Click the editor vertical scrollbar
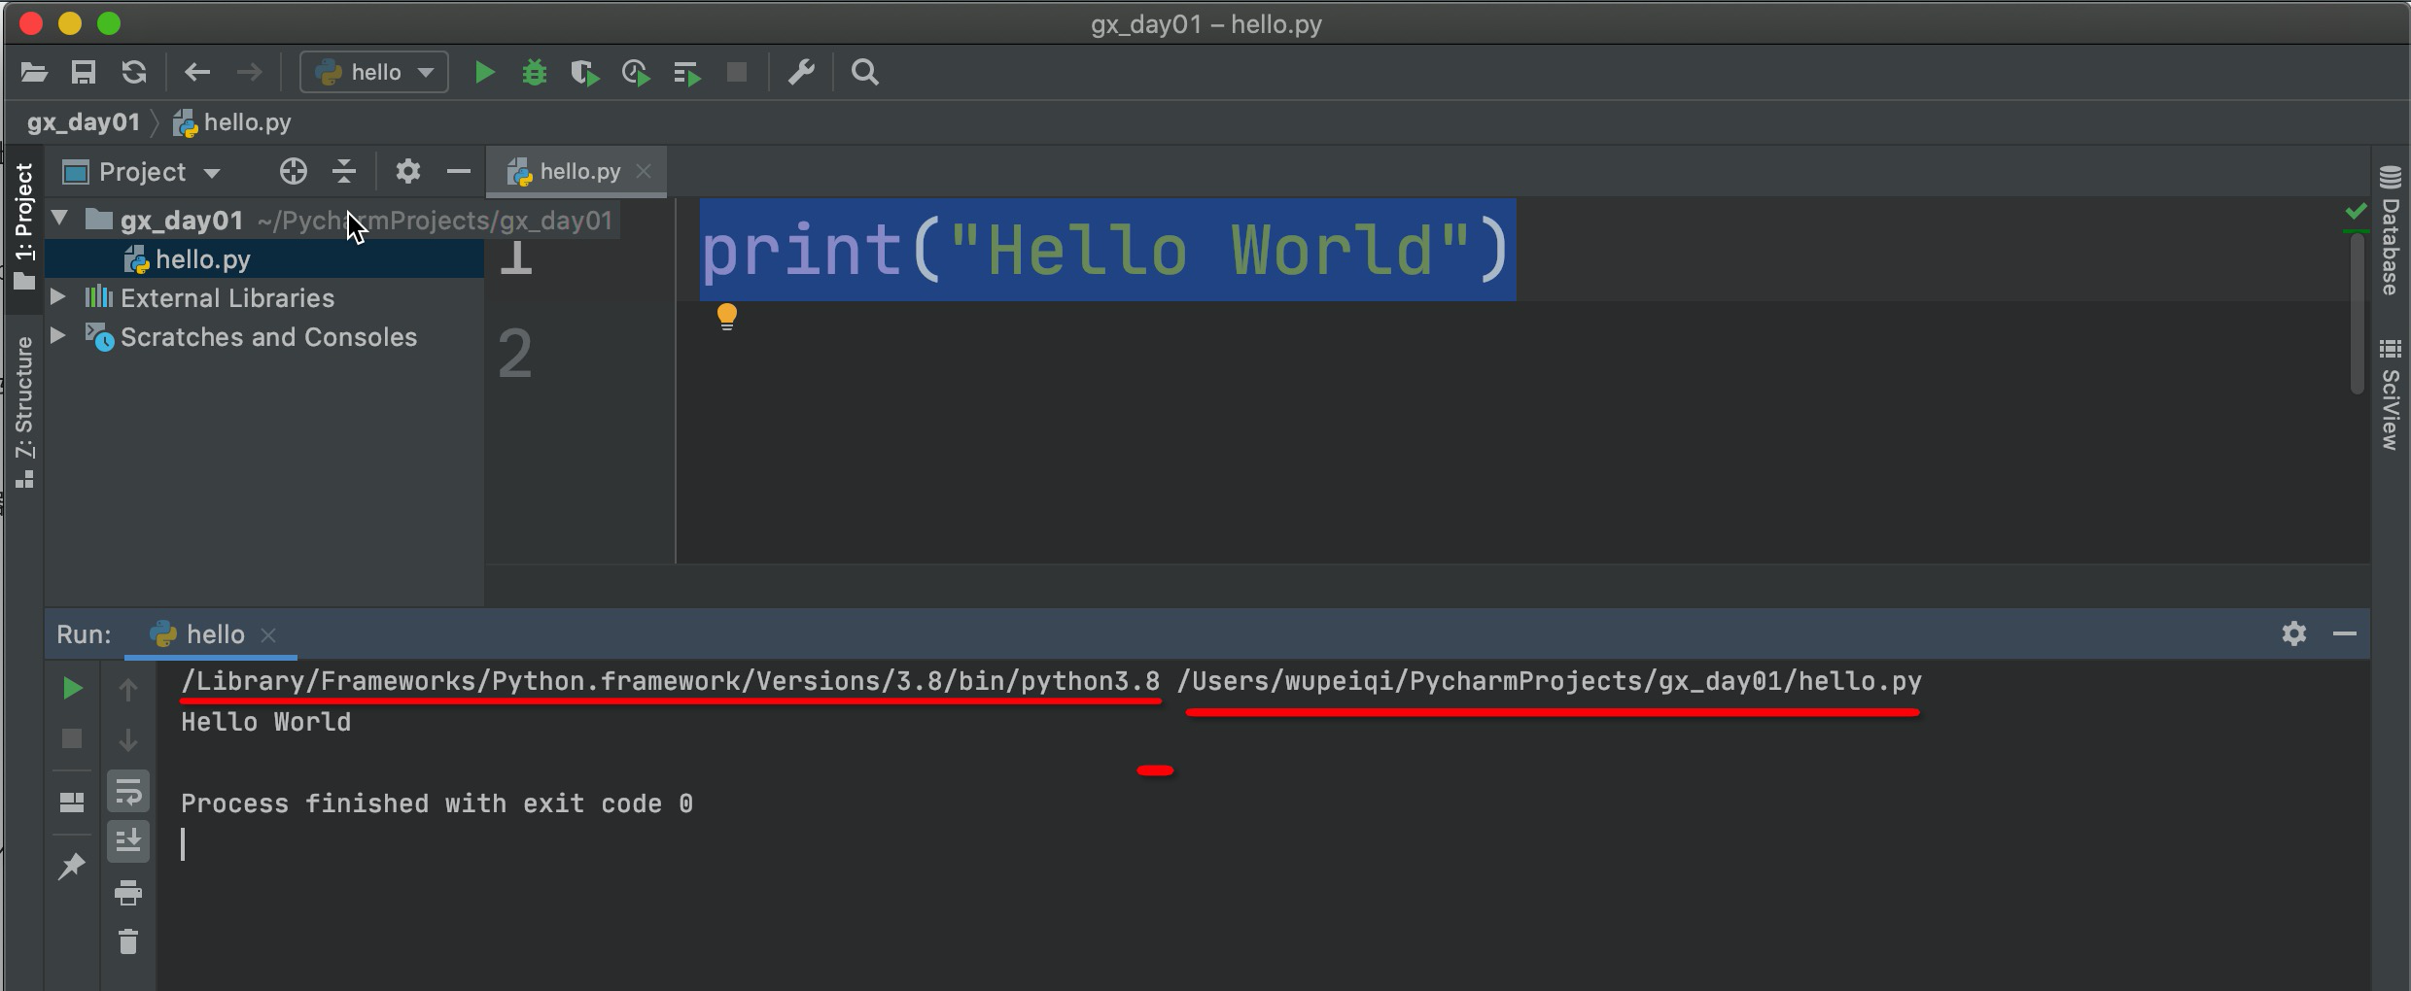2411x991 pixels. pos(2357,313)
